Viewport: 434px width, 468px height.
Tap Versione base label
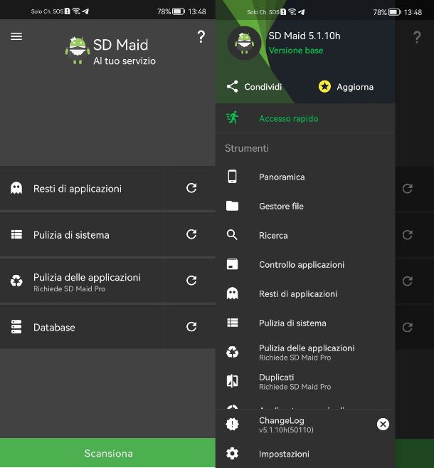(296, 51)
